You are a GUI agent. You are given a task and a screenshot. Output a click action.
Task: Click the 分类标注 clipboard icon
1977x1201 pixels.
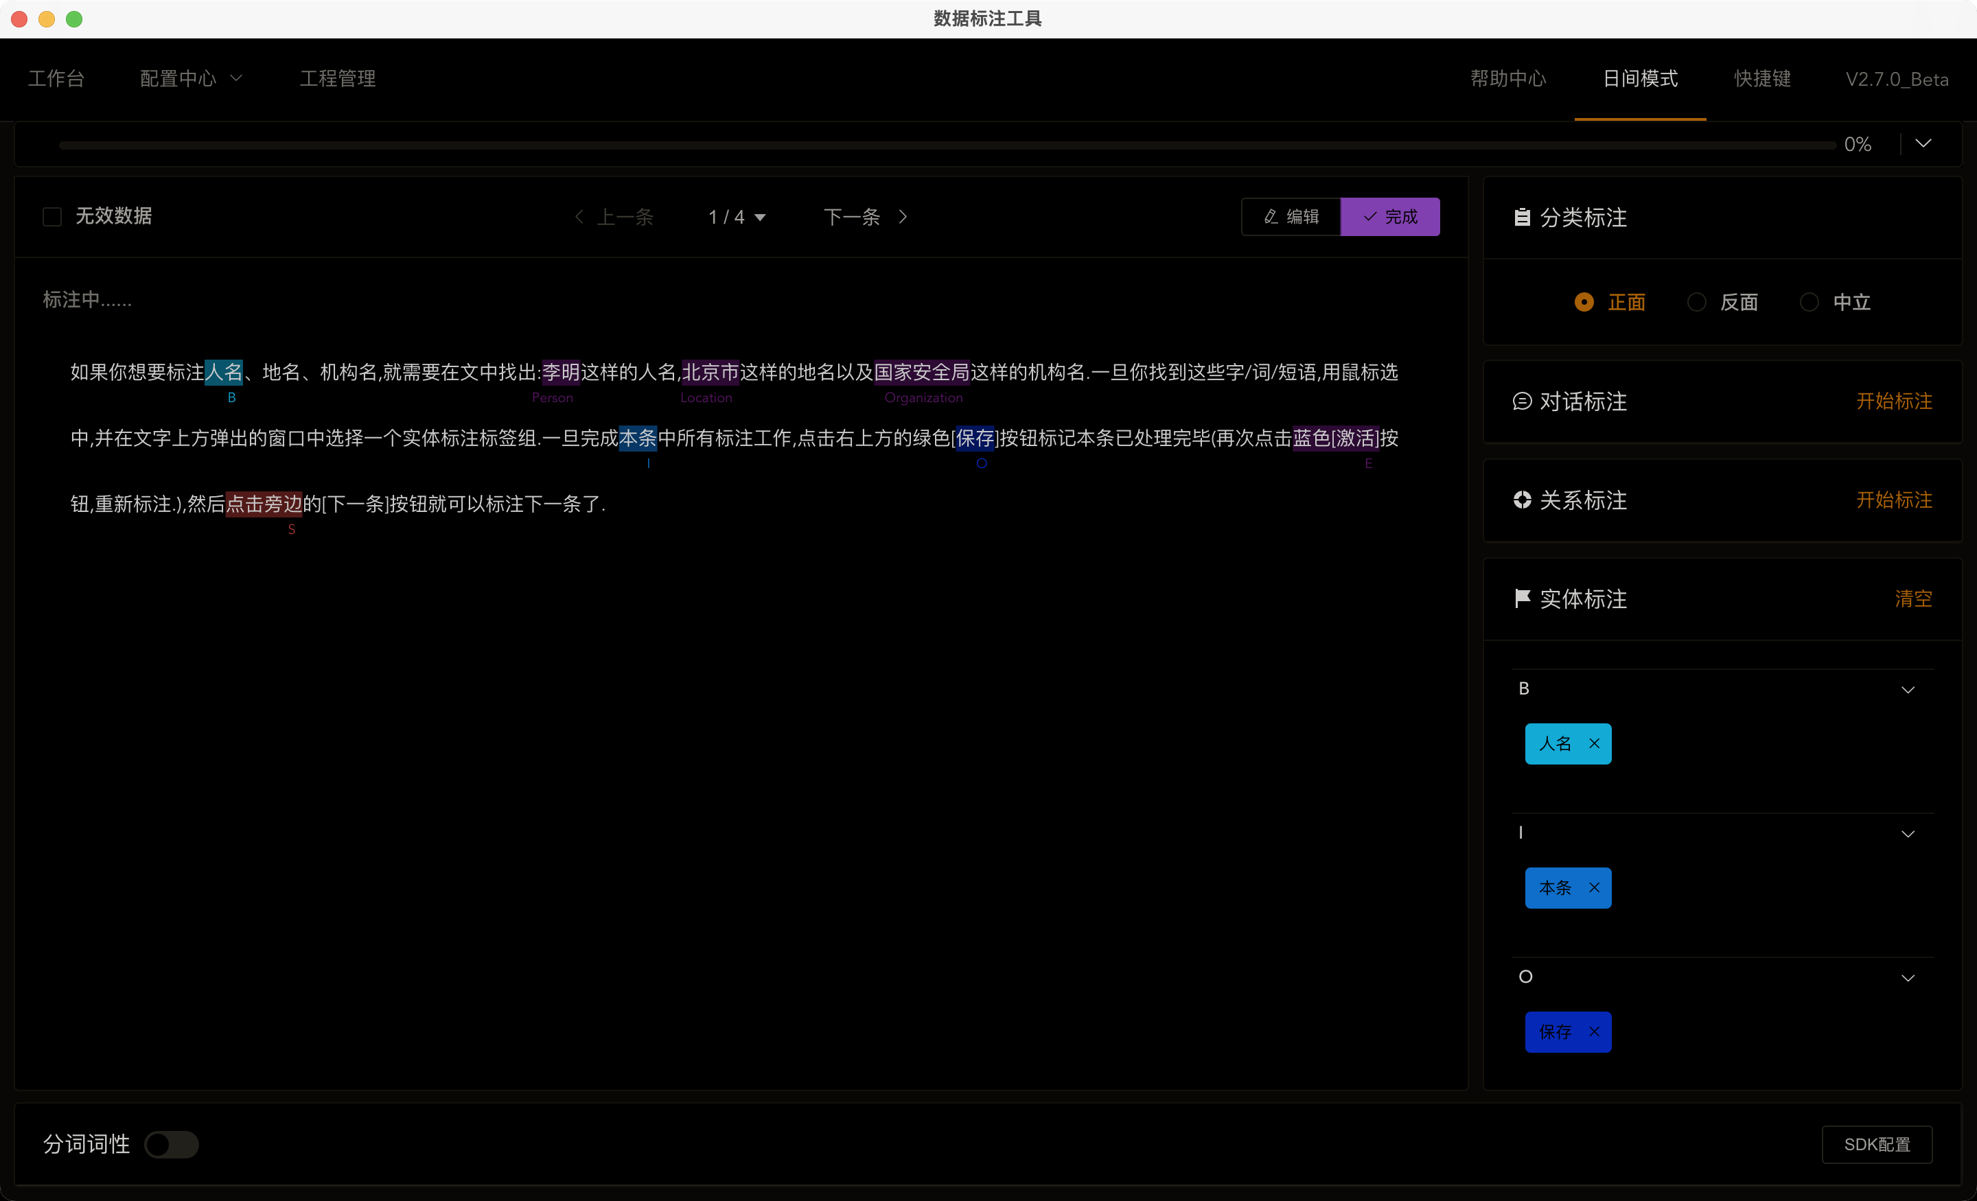click(1521, 218)
